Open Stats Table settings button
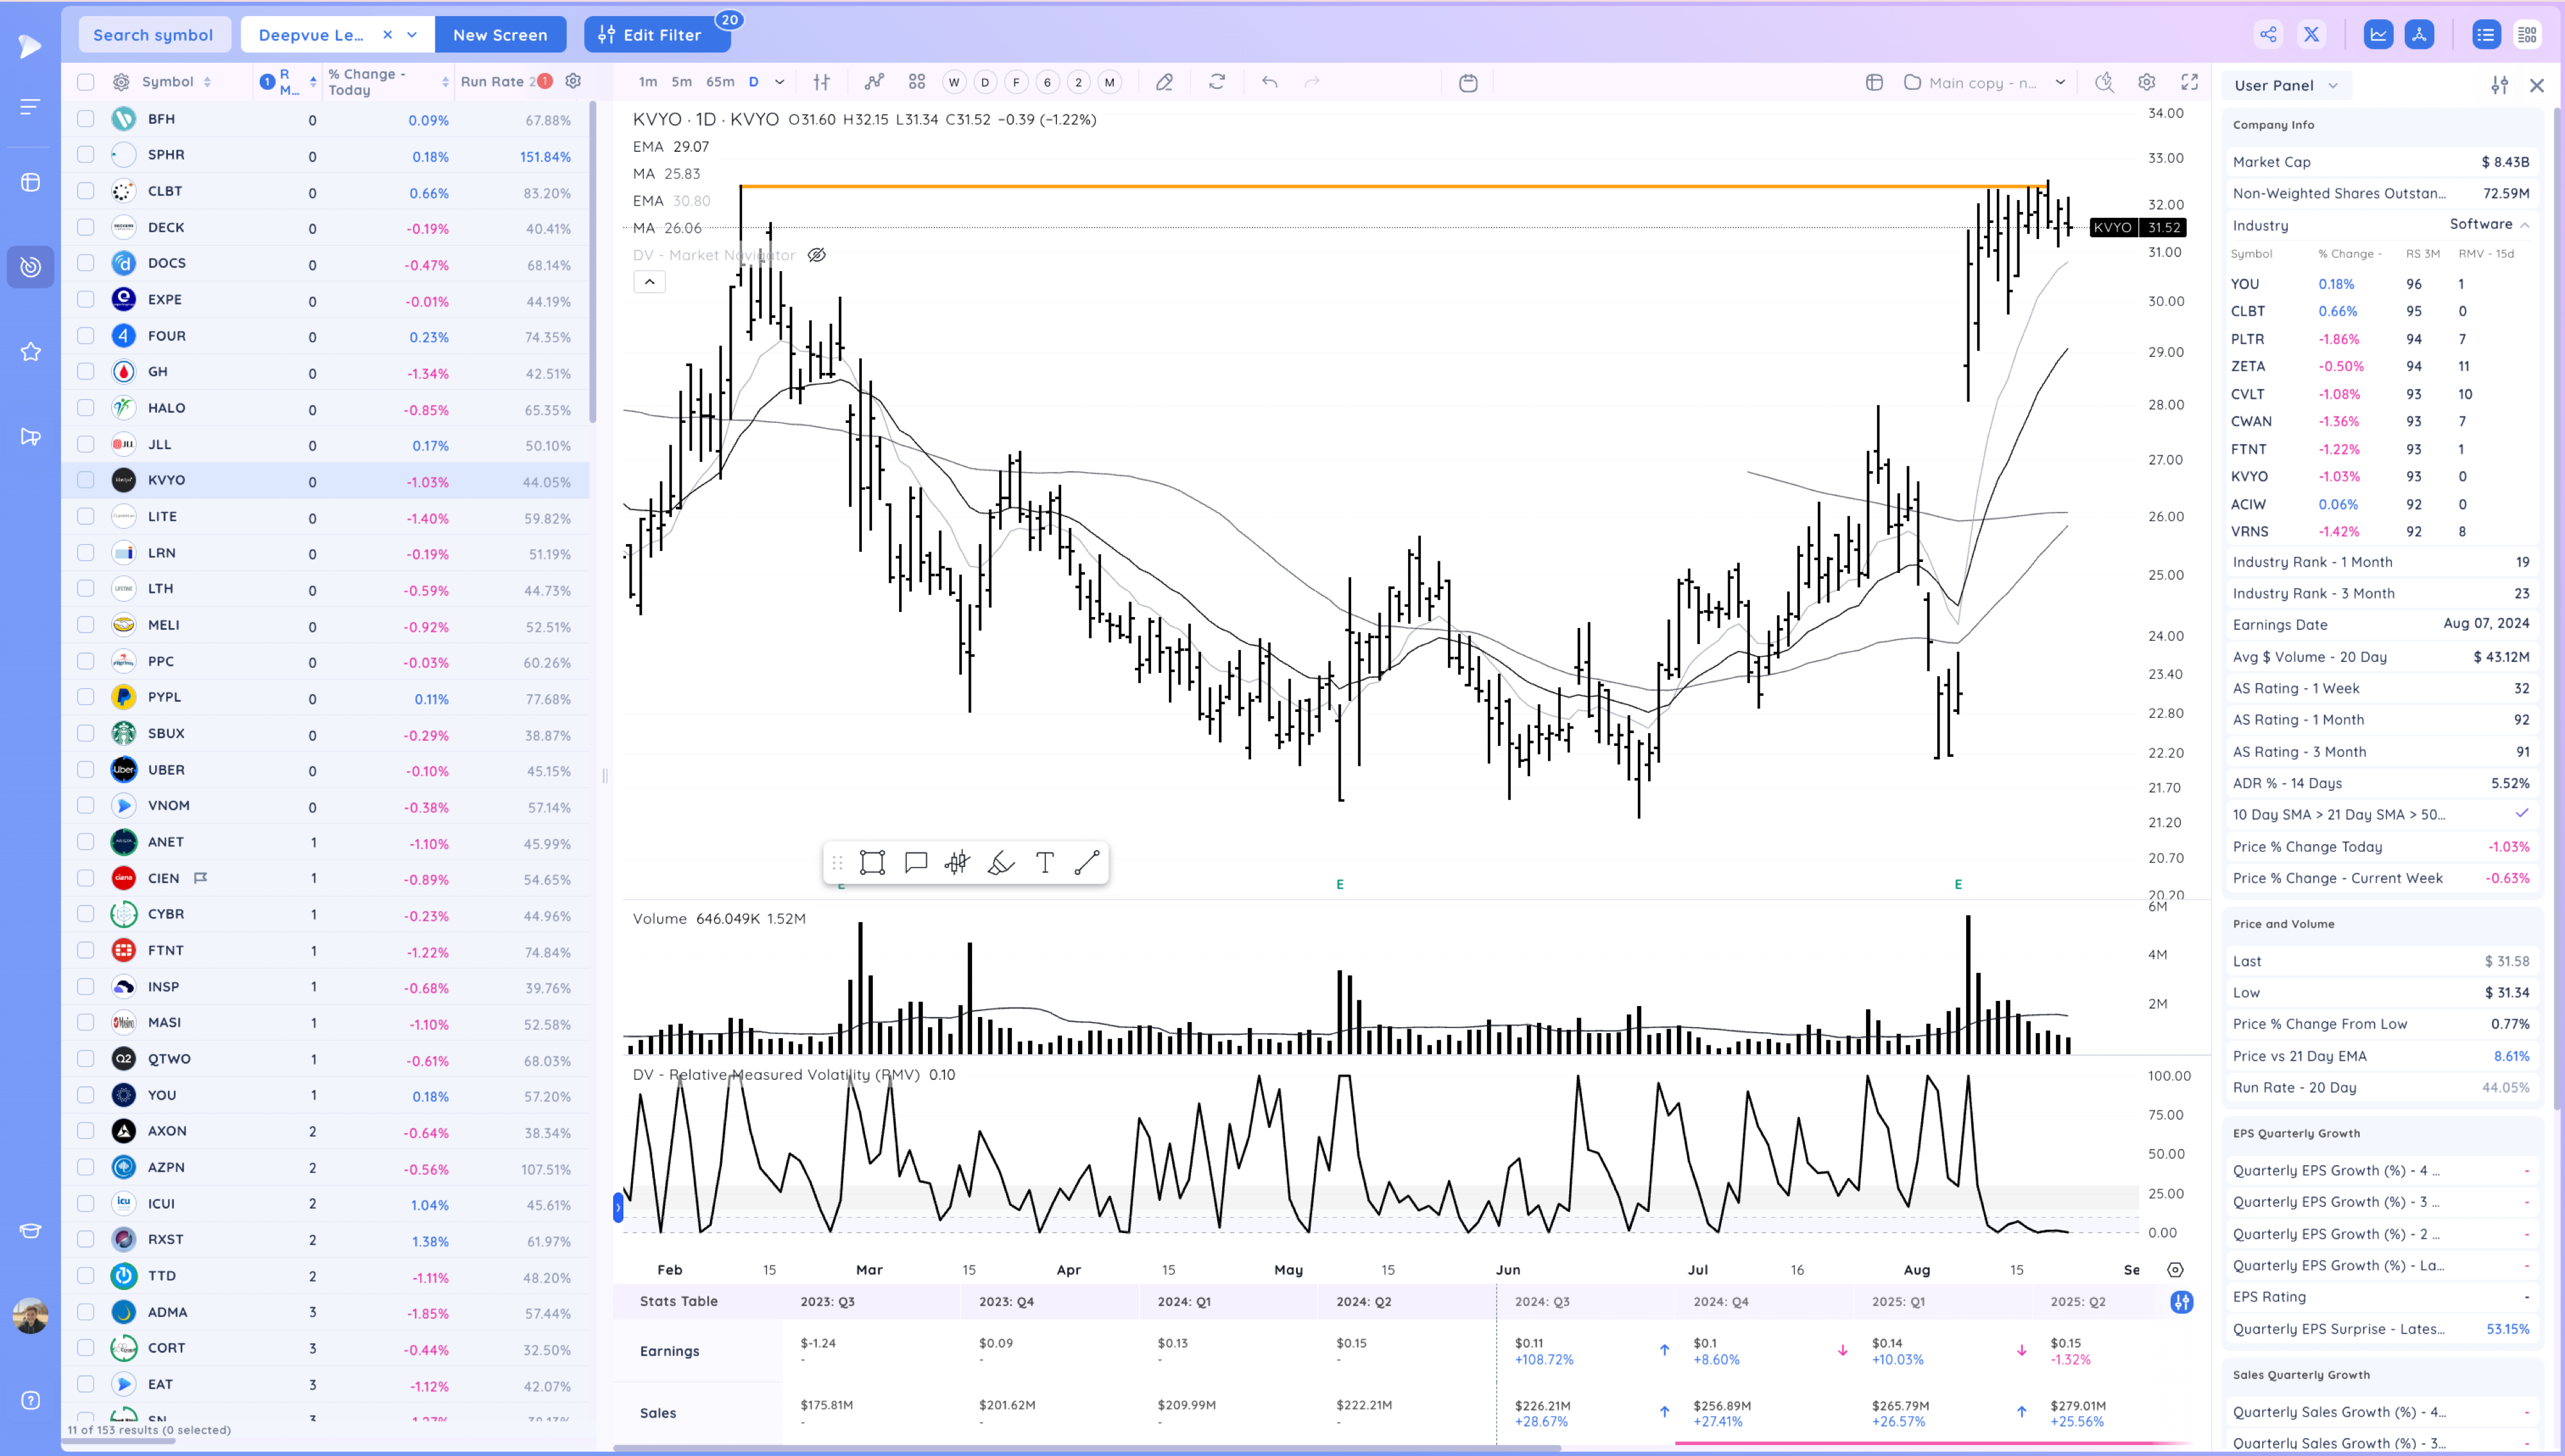This screenshot has width=2565, height=1456. 2182,1302
